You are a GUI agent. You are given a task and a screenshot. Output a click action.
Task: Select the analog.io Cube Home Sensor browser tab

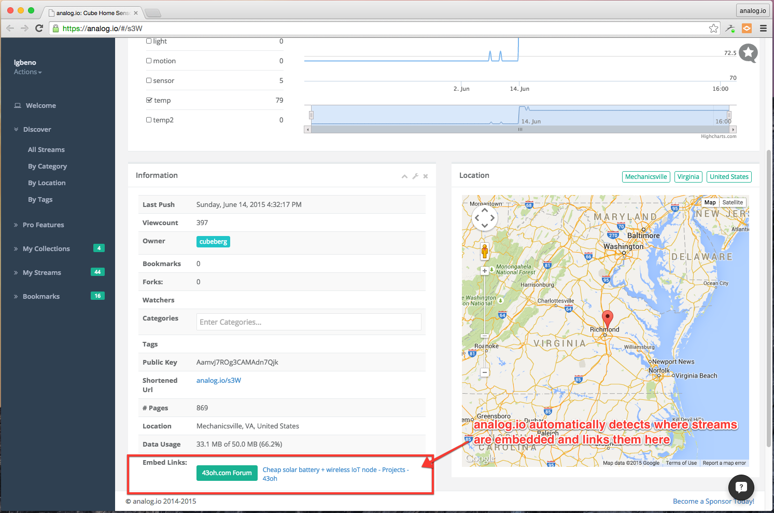[x=92, y=13]
